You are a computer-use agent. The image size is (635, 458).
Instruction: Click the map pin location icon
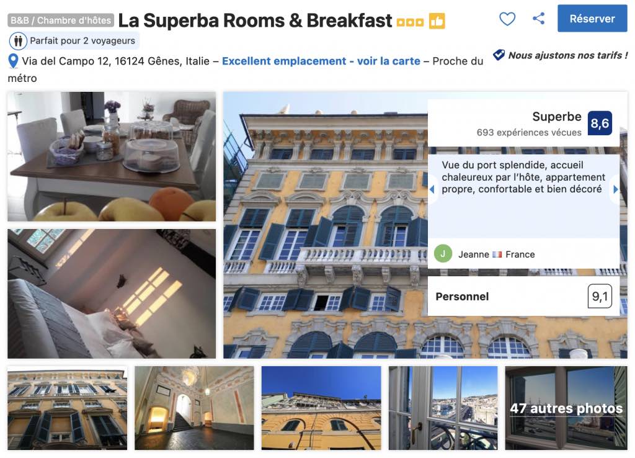[14, 61]
